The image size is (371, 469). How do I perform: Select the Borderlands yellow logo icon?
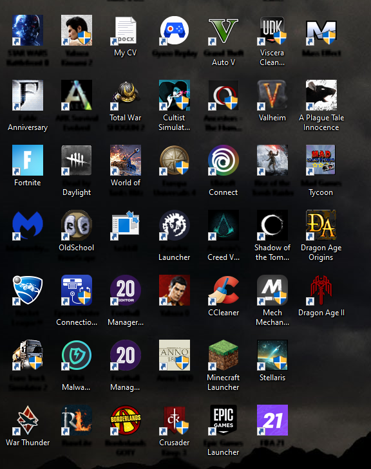click(x=126, y=420)
